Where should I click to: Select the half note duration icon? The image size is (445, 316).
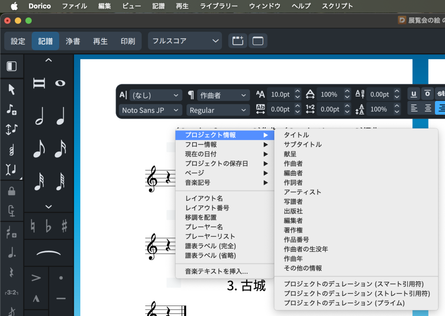[39, 116]
